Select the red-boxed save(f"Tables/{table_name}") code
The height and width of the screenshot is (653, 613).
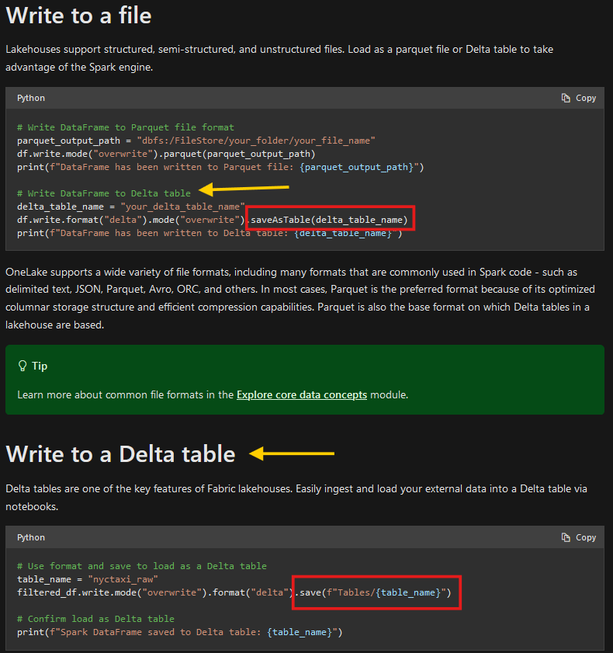(x=376, y=592)
